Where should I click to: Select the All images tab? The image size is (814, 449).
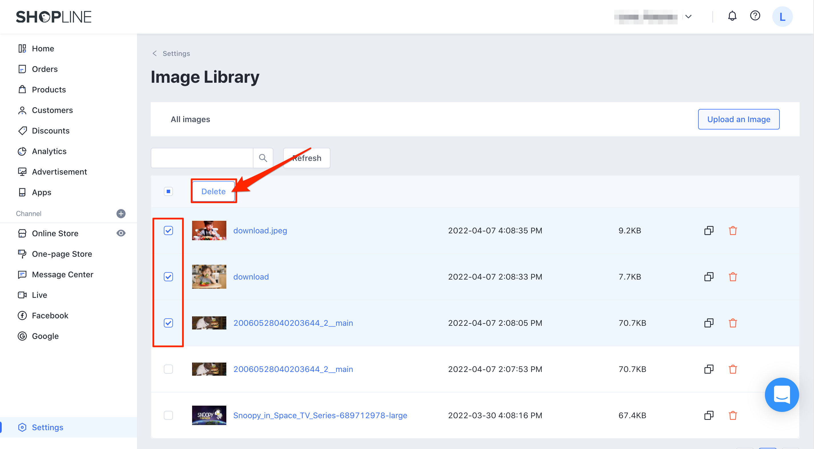[190, 119]
